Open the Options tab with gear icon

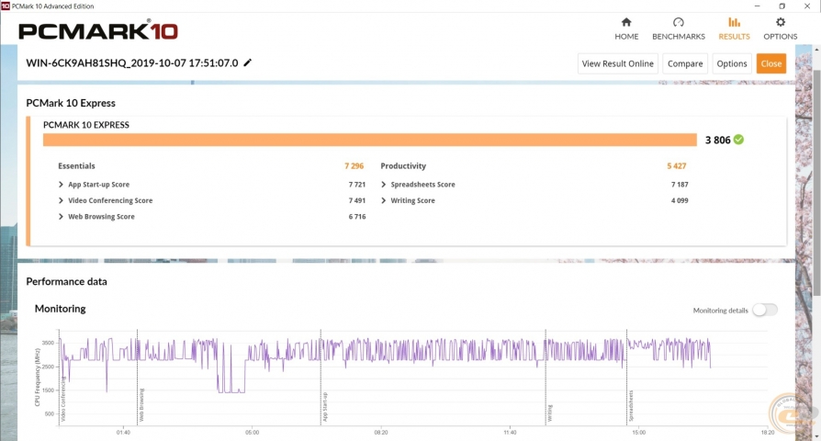point(781,28)
